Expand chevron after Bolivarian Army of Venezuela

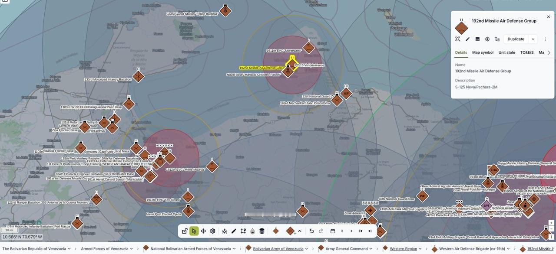(x=306, y=249)
